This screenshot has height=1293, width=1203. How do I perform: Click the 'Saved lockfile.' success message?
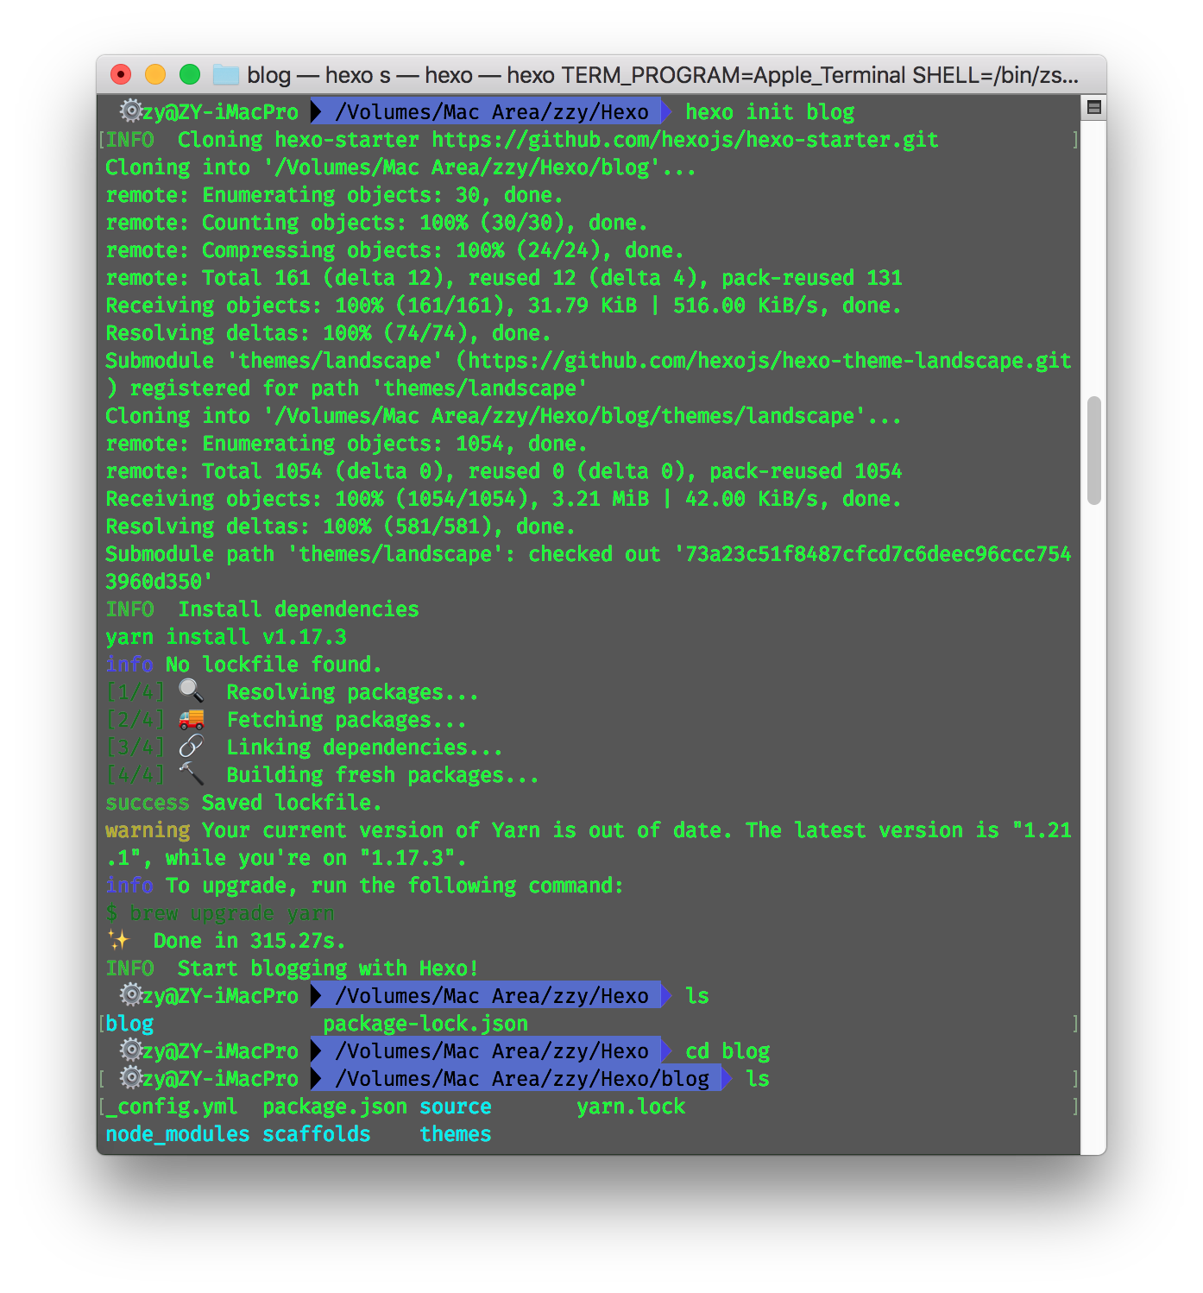click(292, 803)
